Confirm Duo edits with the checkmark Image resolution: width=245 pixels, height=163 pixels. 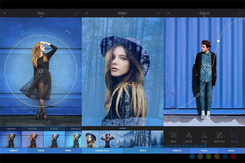[x=77, y=13]
